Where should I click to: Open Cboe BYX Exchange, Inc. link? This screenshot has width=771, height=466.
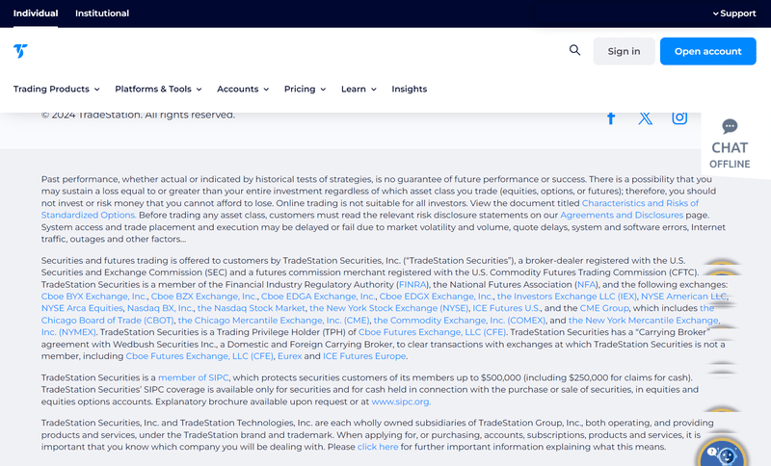[93, 297]
